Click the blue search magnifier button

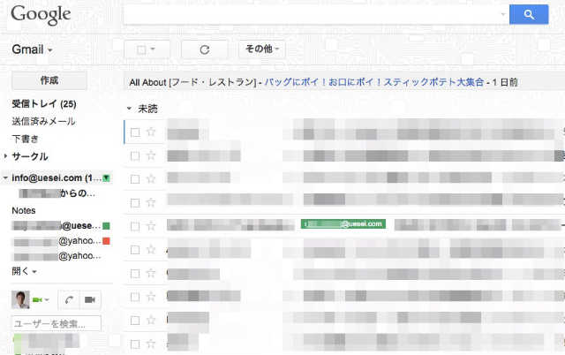529,14
